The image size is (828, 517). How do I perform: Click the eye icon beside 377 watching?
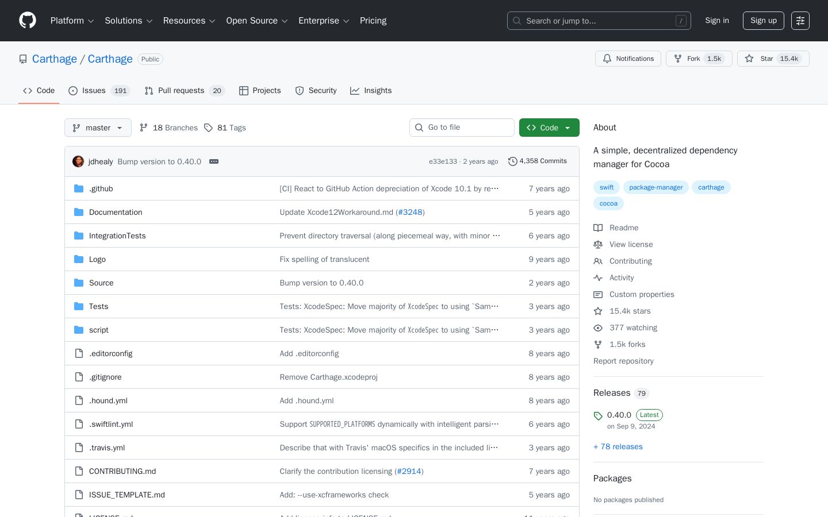click(x=598, y=327)
